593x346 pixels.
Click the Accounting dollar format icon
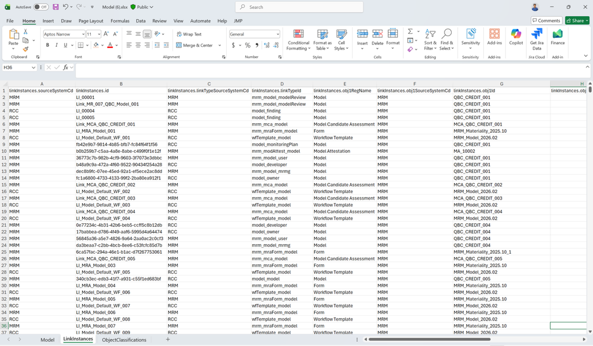233,45
